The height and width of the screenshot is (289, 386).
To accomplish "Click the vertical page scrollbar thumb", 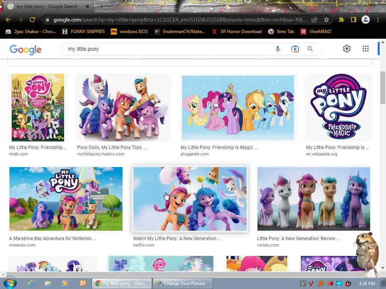I will click(x=383, y=87).
